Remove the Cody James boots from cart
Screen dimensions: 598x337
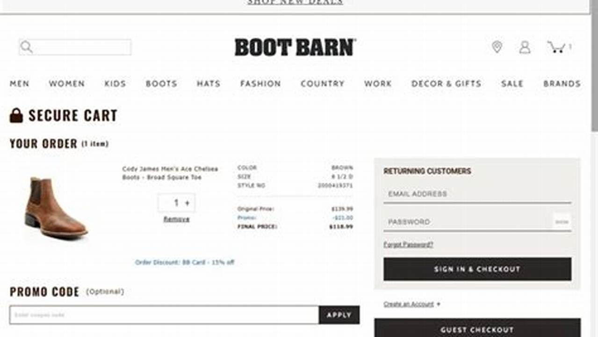coord(176,218)
